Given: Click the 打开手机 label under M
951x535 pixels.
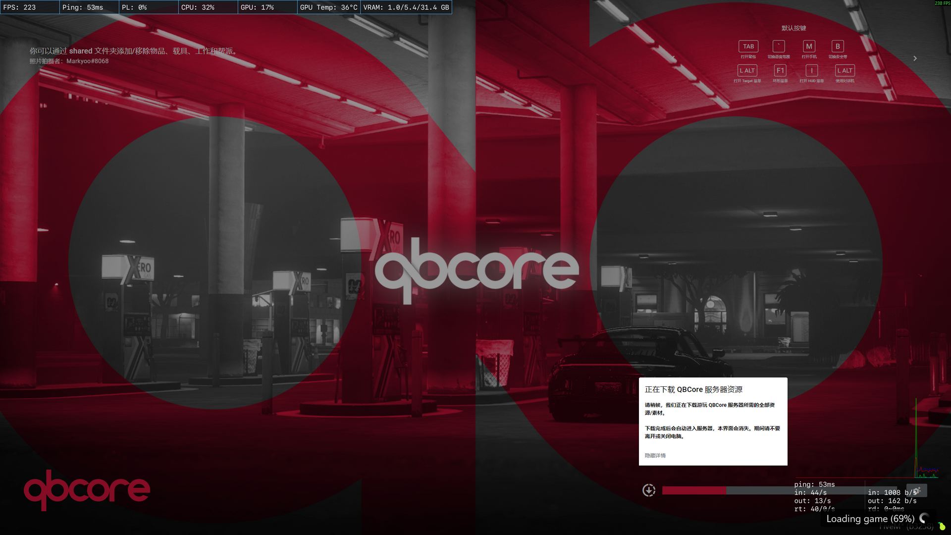Looking at the screenshot, I should click(x=809, y=57).
